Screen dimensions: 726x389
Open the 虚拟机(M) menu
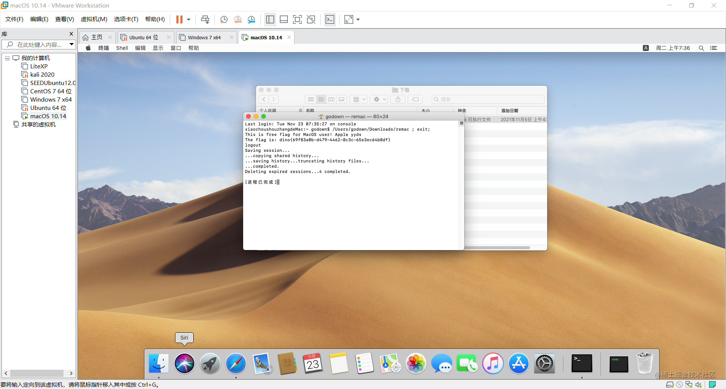94,19
